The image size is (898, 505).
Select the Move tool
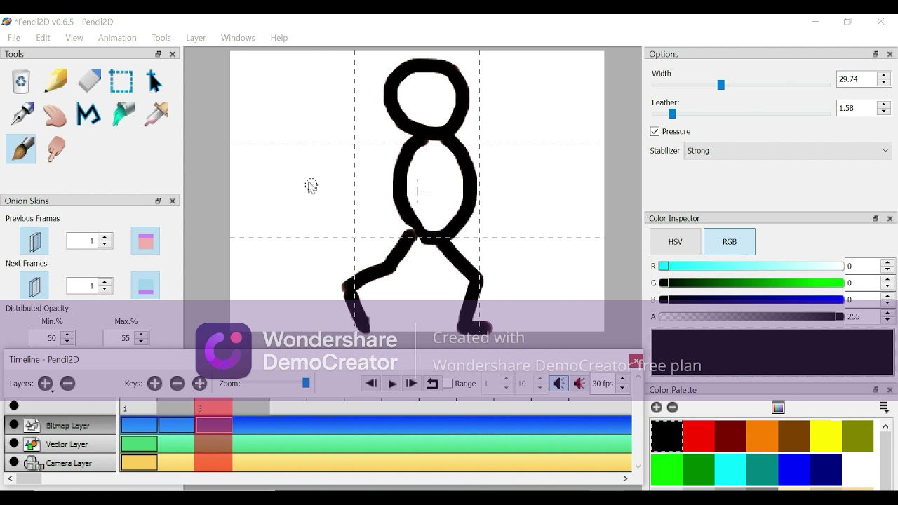coord(155,81)
